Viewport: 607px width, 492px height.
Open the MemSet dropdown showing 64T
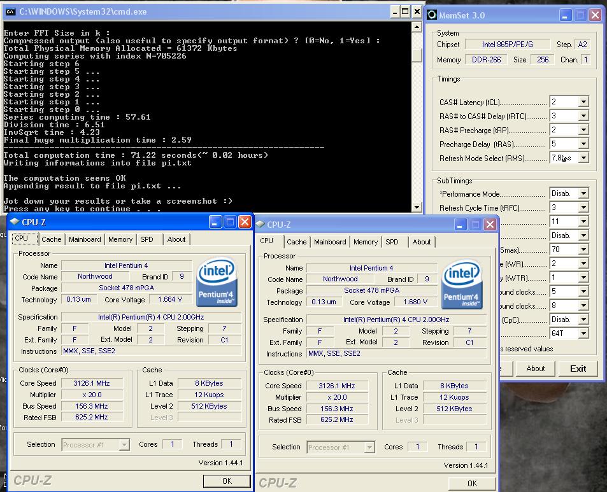click(x=583, y=333)
